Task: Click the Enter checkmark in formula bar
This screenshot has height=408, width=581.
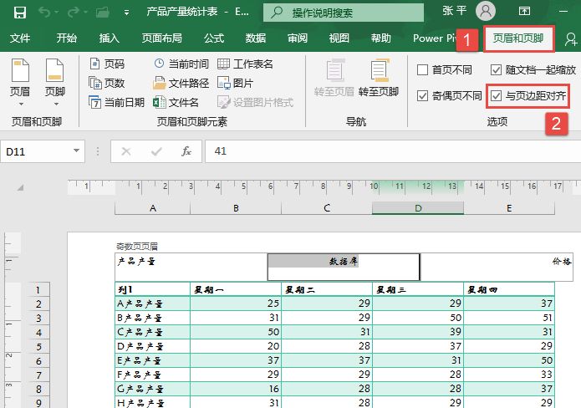Action: [x=156, y=151]
